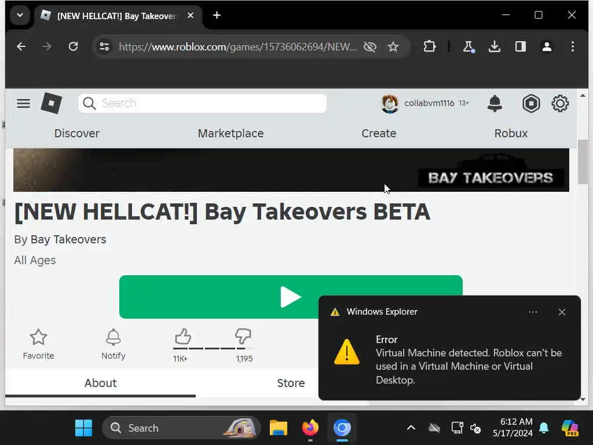Open site information icon in address bar
Screen dimensions: 593x445
[104, 46]
